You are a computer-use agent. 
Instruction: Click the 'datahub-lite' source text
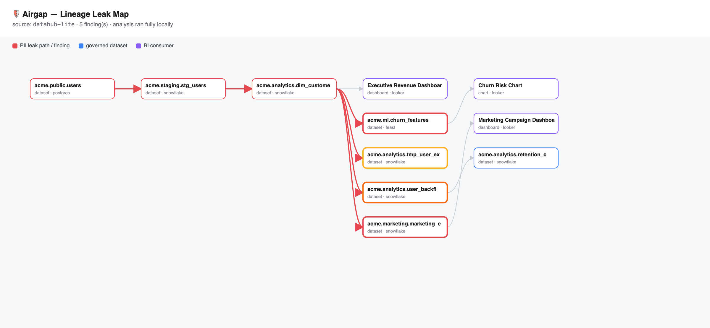pos(54,24)
